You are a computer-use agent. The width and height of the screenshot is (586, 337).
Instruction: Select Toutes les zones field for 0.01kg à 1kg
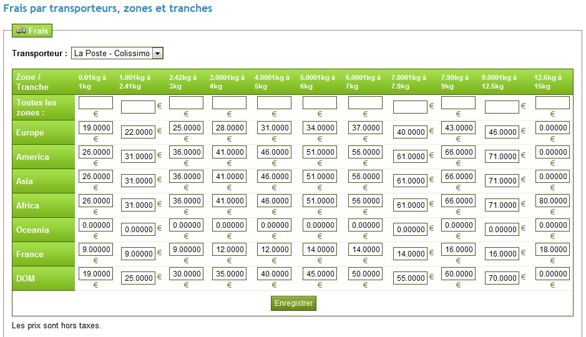(95, 103)
